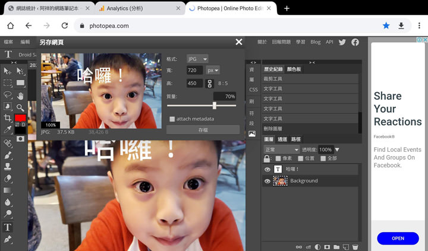The image size is (428, 251).
Task: Open the Twitter icon link
Action: tap(342, 42)
